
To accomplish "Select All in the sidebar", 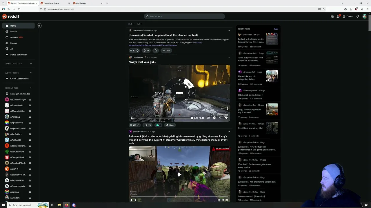I will coord(19,49).
